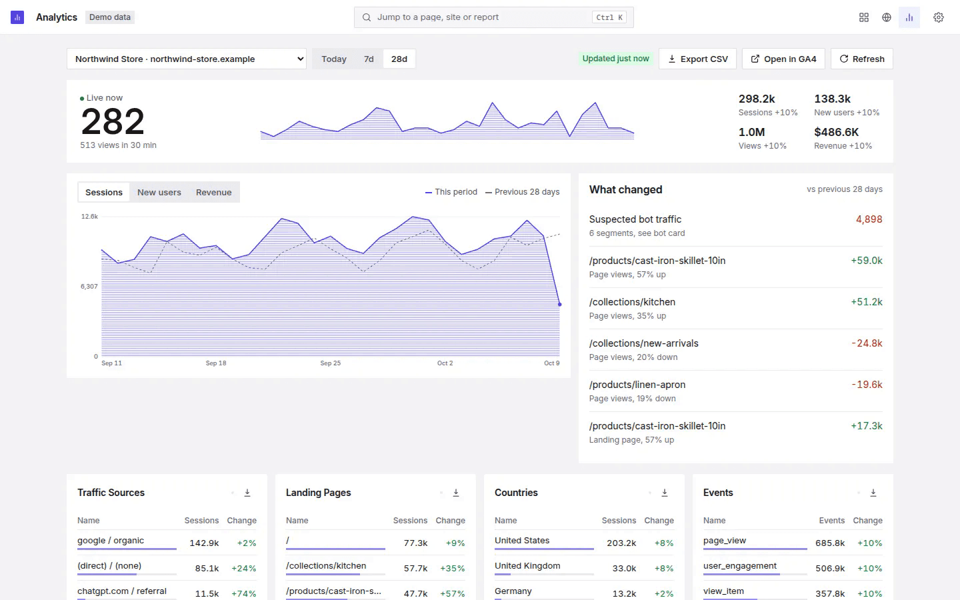Click the Germany country row
Image resolution: width=960 pixels, height=600 pixels.
click(584, 592)
